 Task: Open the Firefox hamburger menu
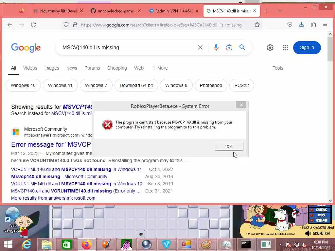tap(325, 25)
